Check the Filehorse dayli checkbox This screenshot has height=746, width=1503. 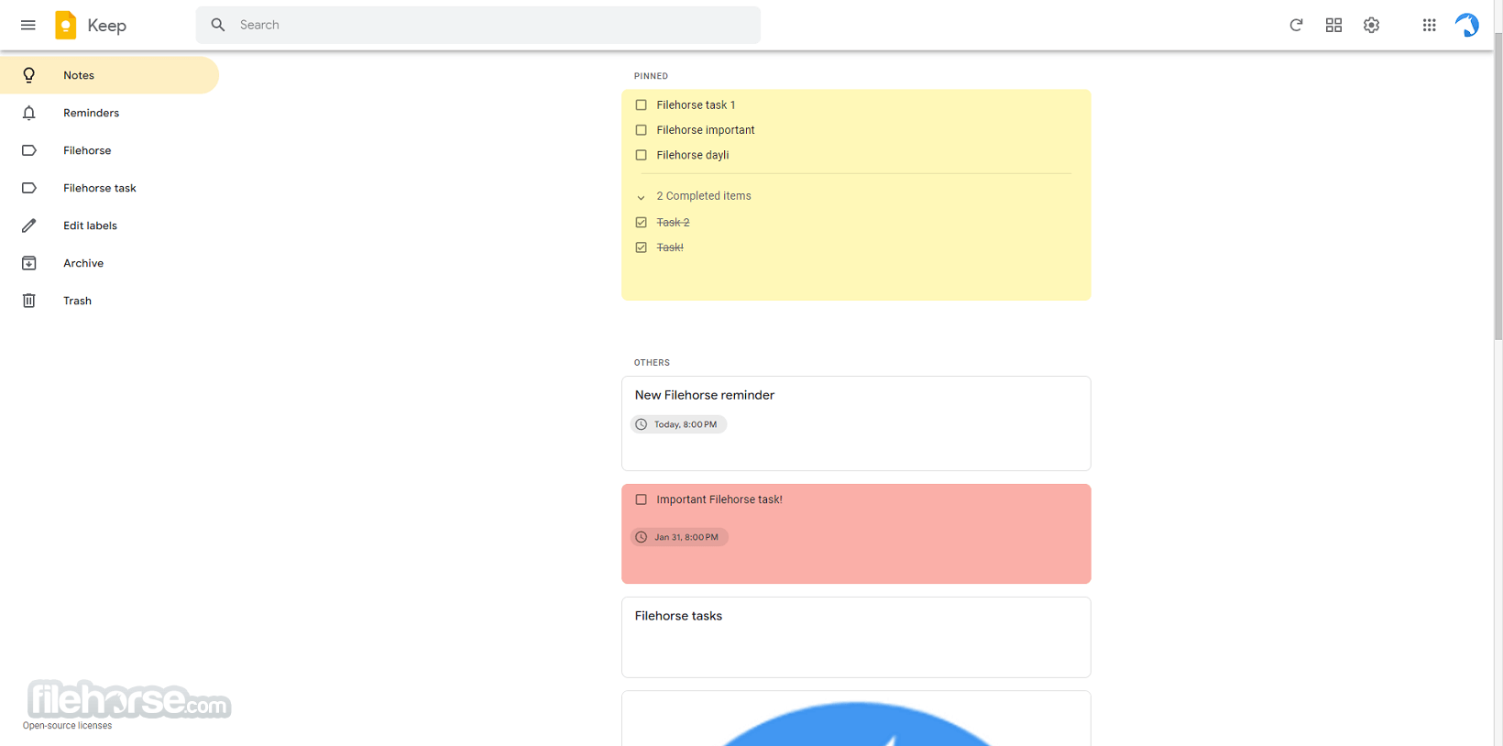(x=642, y=155)
